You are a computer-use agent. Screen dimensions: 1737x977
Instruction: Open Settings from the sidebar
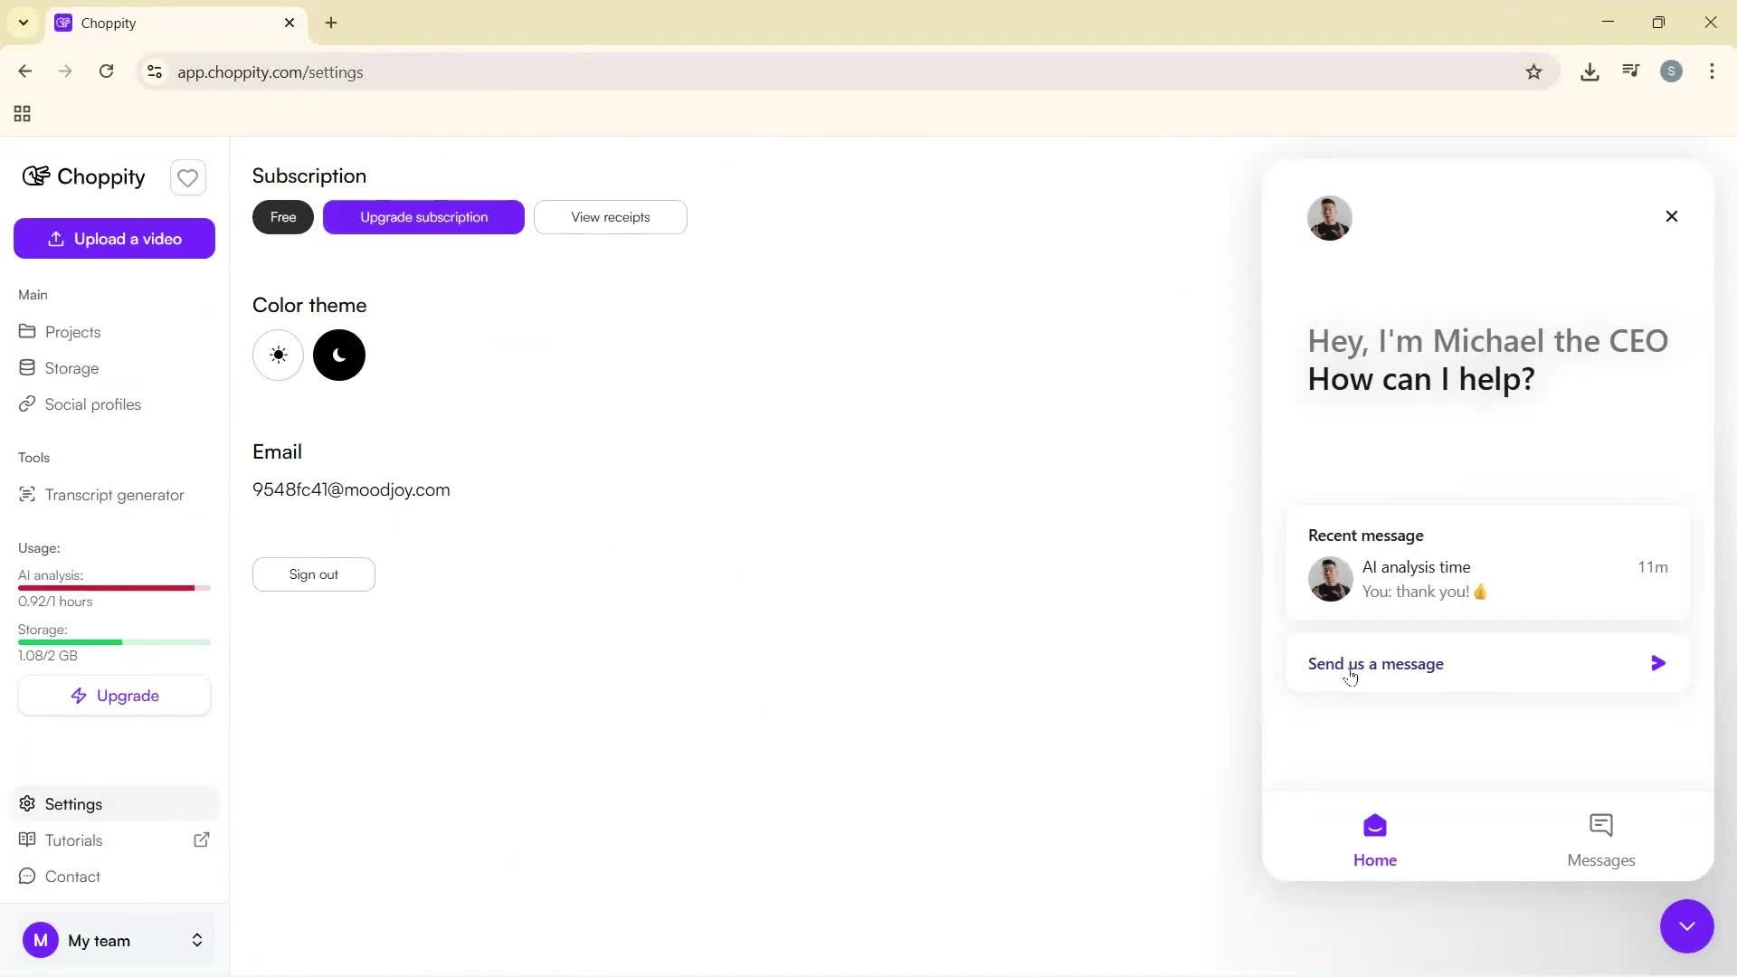[74, 803]
